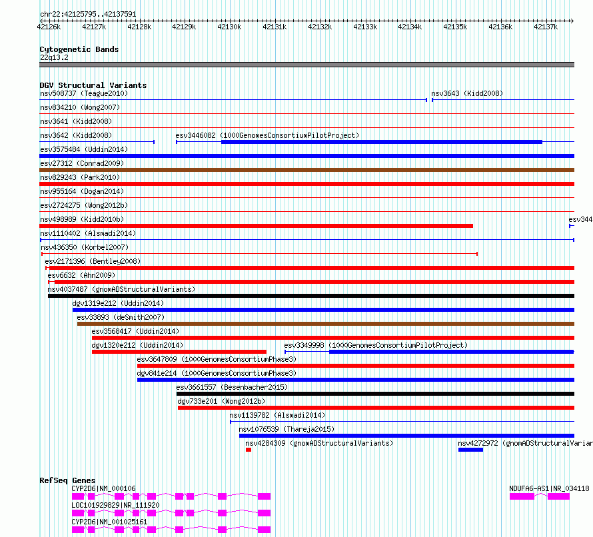Open dgv733e201 (Wong2012b) label
The image size is (593, 537).
(221, 401)
